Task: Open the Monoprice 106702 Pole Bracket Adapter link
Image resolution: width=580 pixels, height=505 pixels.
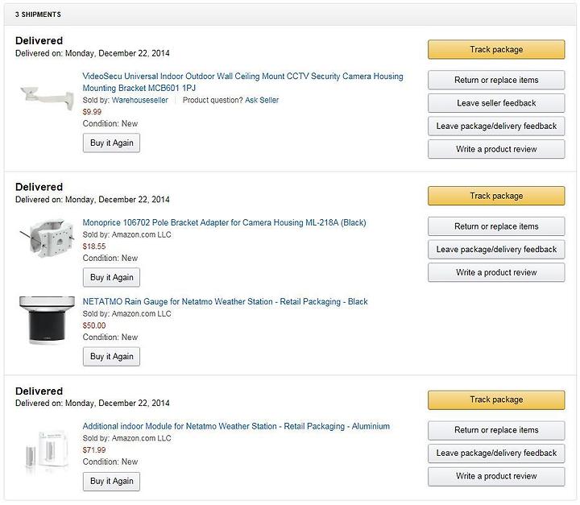Action: pyautogui.click(x=224, y=223)
